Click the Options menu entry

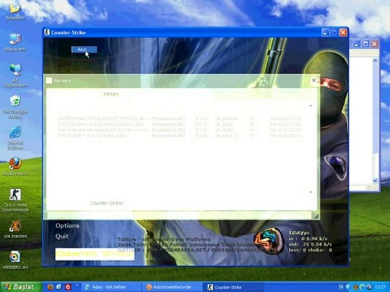(67, 225)
